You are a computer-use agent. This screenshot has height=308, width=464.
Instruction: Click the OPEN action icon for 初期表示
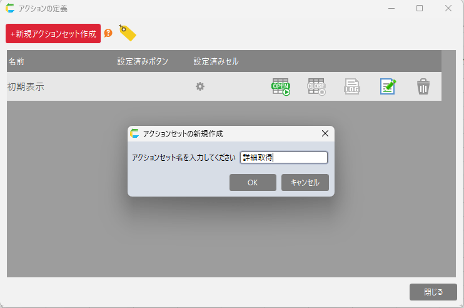pyautogui.click(x=281, y=87)
